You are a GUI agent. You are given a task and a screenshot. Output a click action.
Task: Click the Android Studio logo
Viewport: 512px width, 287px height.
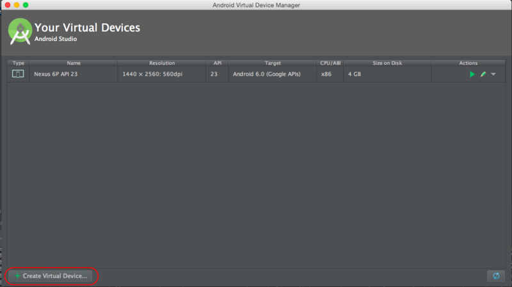[x=20, y=31]
